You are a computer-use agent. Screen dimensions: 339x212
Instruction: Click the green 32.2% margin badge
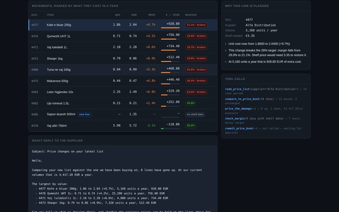[x=191, y=125]
